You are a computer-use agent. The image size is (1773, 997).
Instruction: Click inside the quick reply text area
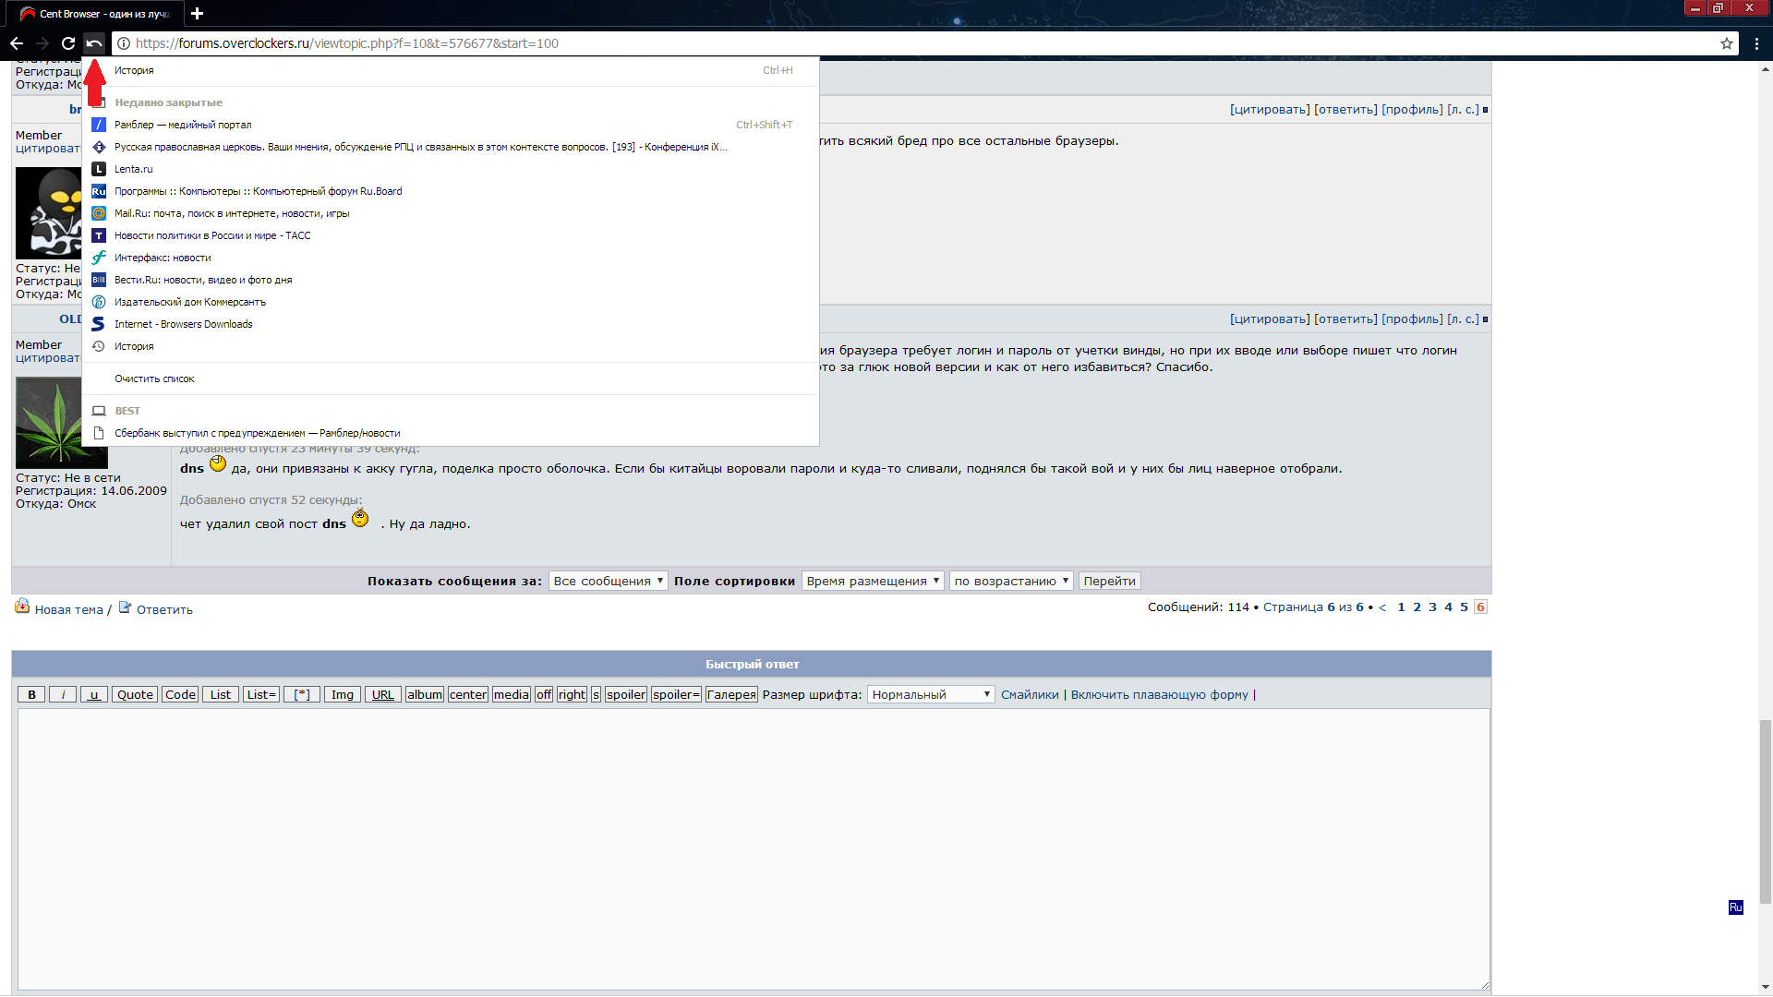tap(753, 849)
